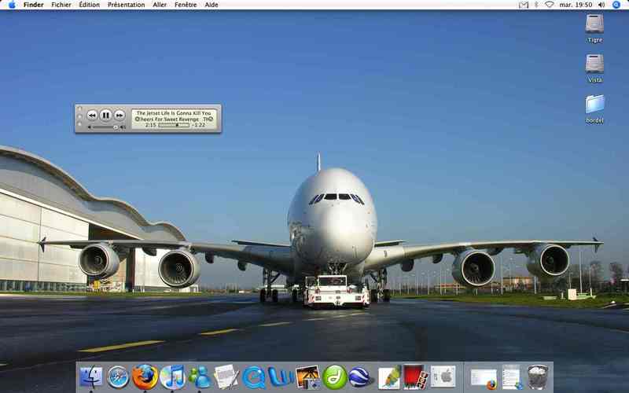Select the Tigre drive on the desktop

coord(594,28)
